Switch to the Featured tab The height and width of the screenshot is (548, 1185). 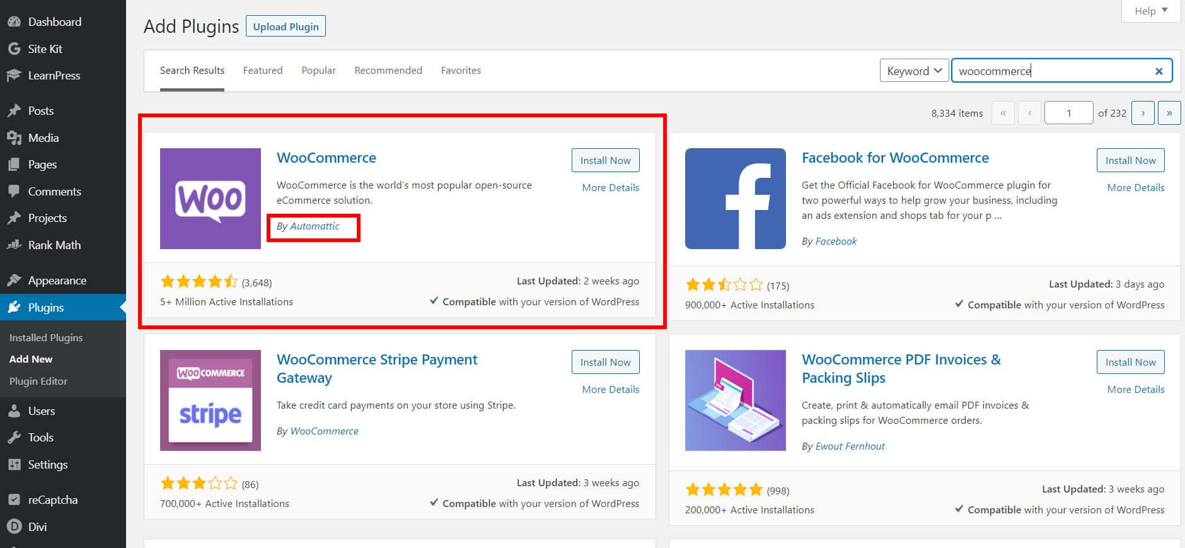pos(263,71)
